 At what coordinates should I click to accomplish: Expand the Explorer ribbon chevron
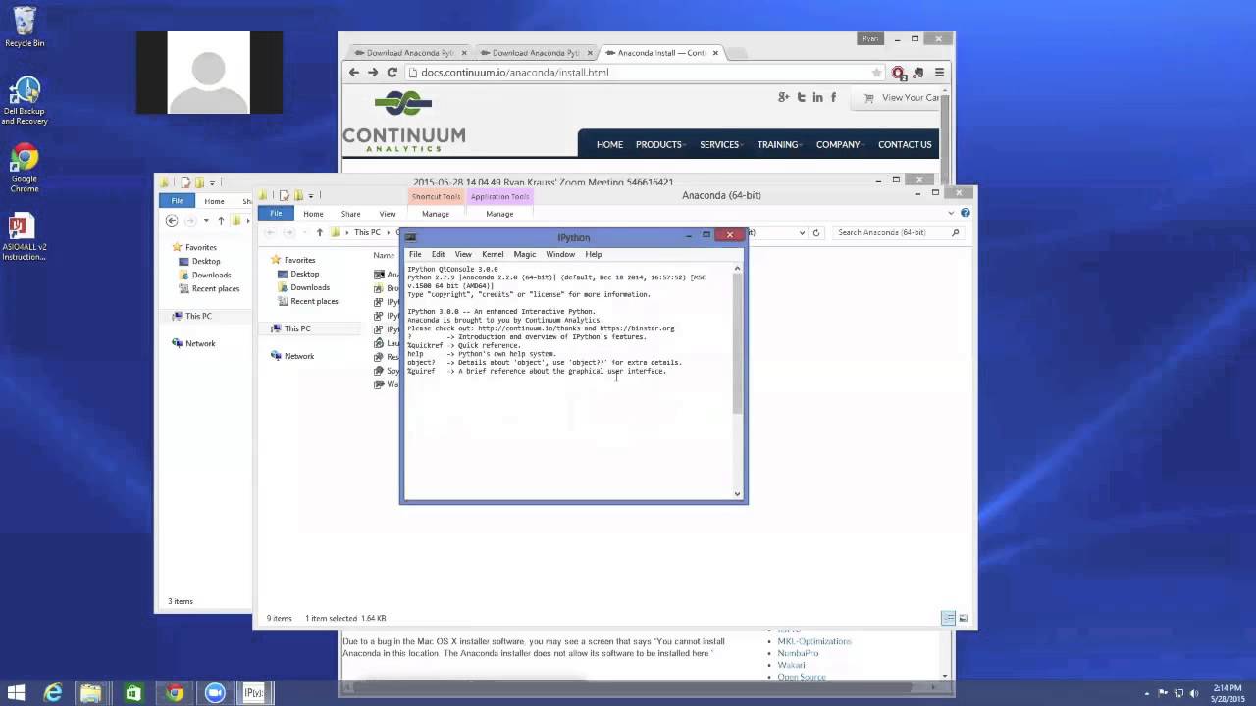pos(951,213)
